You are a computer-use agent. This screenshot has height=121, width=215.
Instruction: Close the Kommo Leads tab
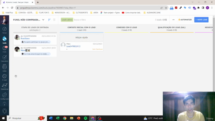(x=33, y=2)
